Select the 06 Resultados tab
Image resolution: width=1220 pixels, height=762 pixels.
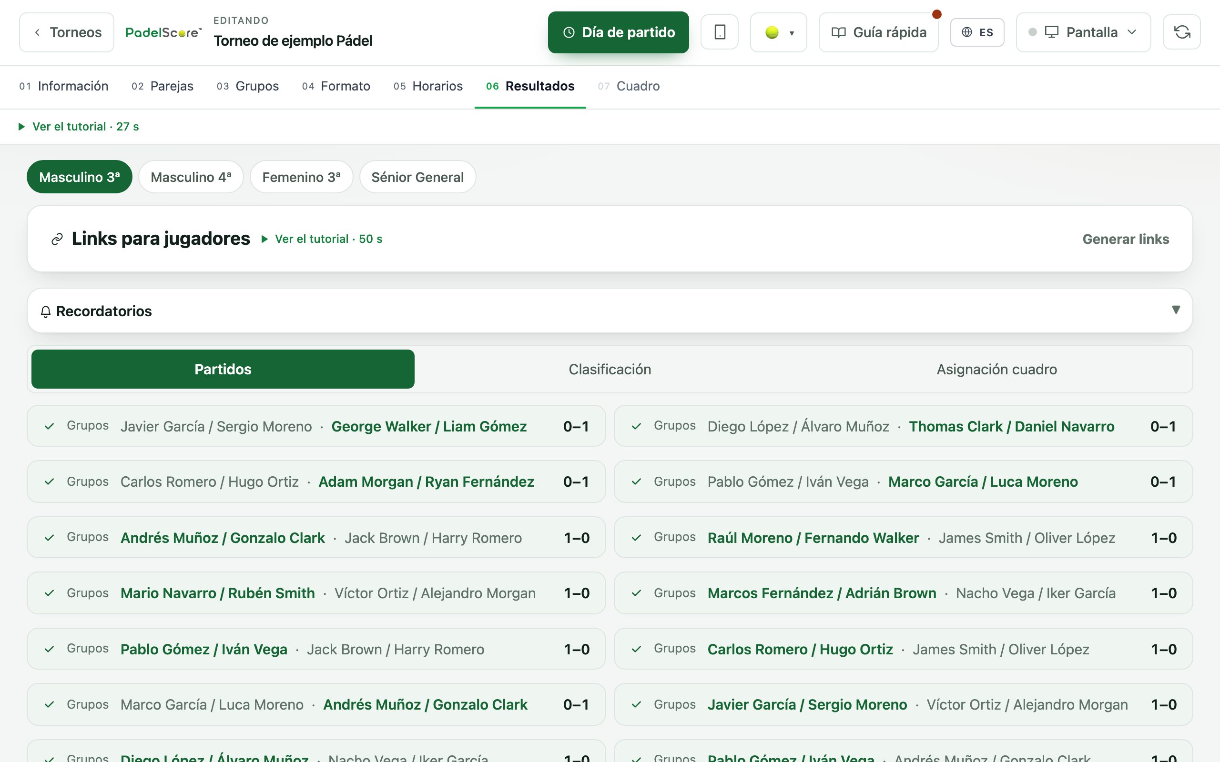click(530, 86)
